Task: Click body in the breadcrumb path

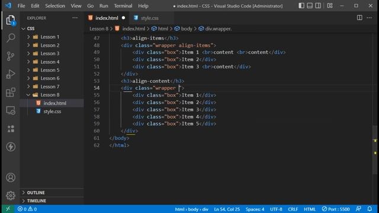Action: coord(187,29)
